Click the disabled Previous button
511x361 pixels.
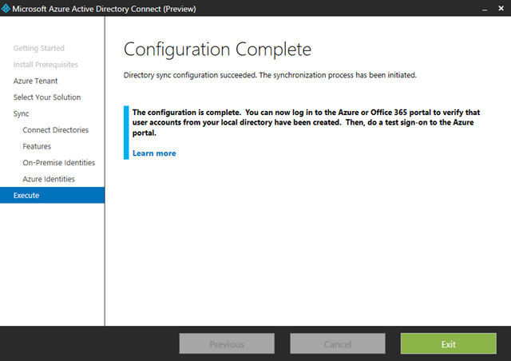pyautogui.click(x=227, y=343)
